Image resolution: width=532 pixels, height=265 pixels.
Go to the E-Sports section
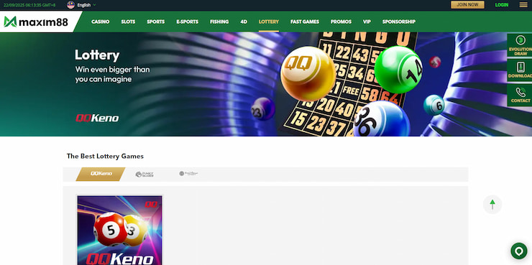(188, 22)
